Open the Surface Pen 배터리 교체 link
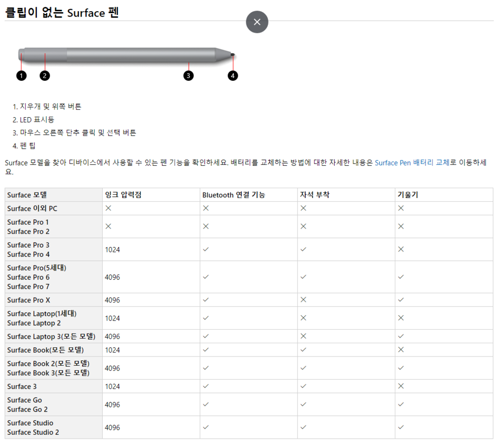The image size is (498, 445). click(x=412, y=162)
